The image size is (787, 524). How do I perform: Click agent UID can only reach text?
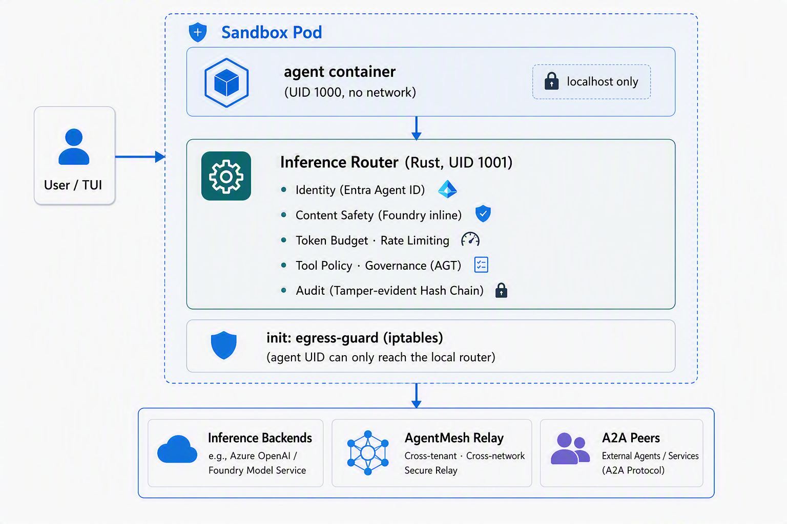381,357
